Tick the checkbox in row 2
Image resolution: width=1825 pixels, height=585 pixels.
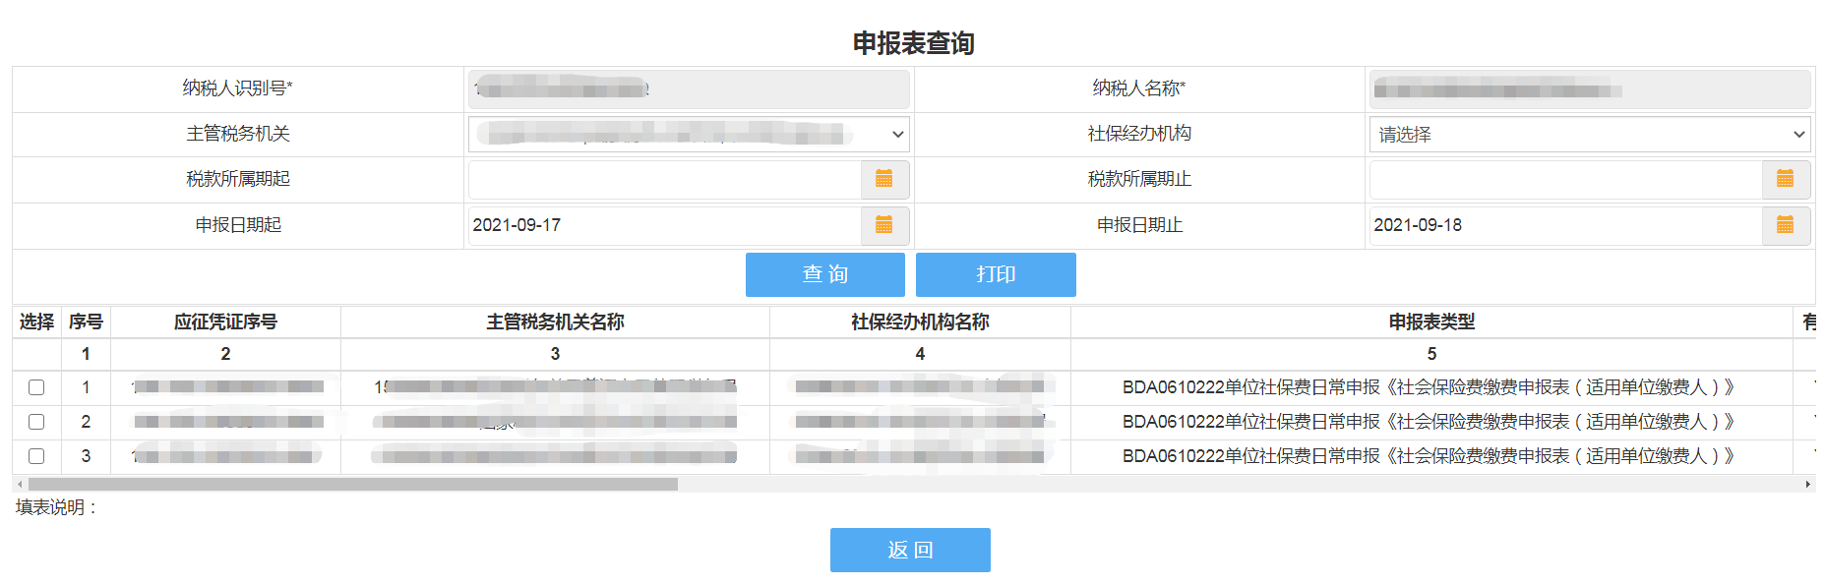click(36, 422)
